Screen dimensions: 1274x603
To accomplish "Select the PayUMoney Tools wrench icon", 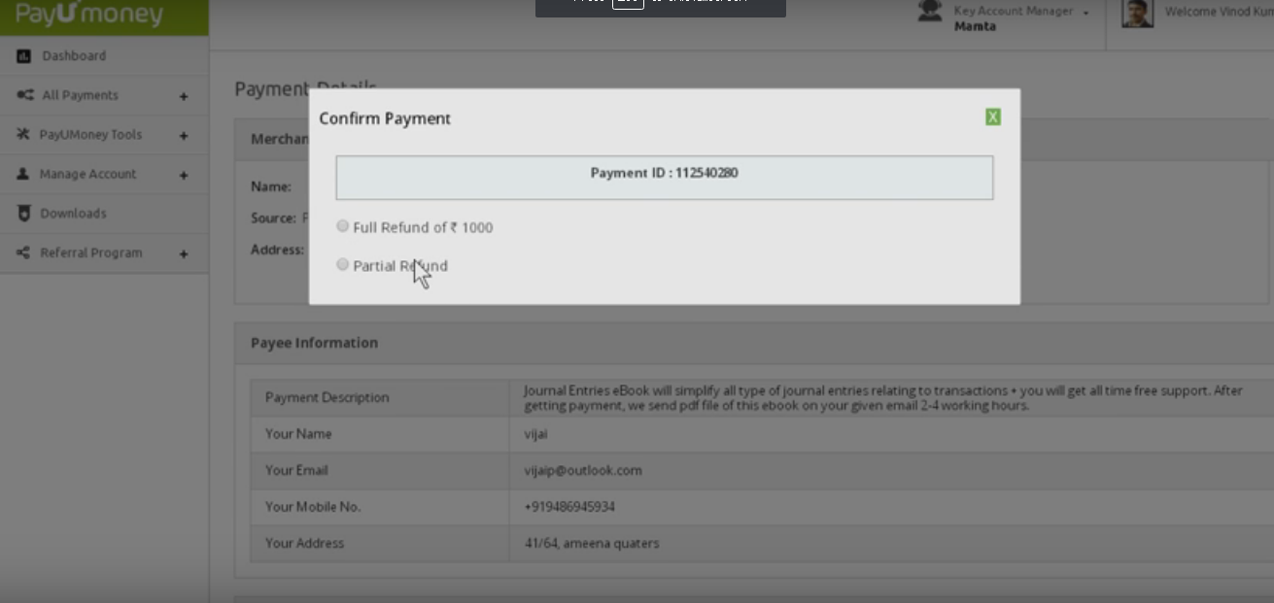I will click(x=24, y=134).
